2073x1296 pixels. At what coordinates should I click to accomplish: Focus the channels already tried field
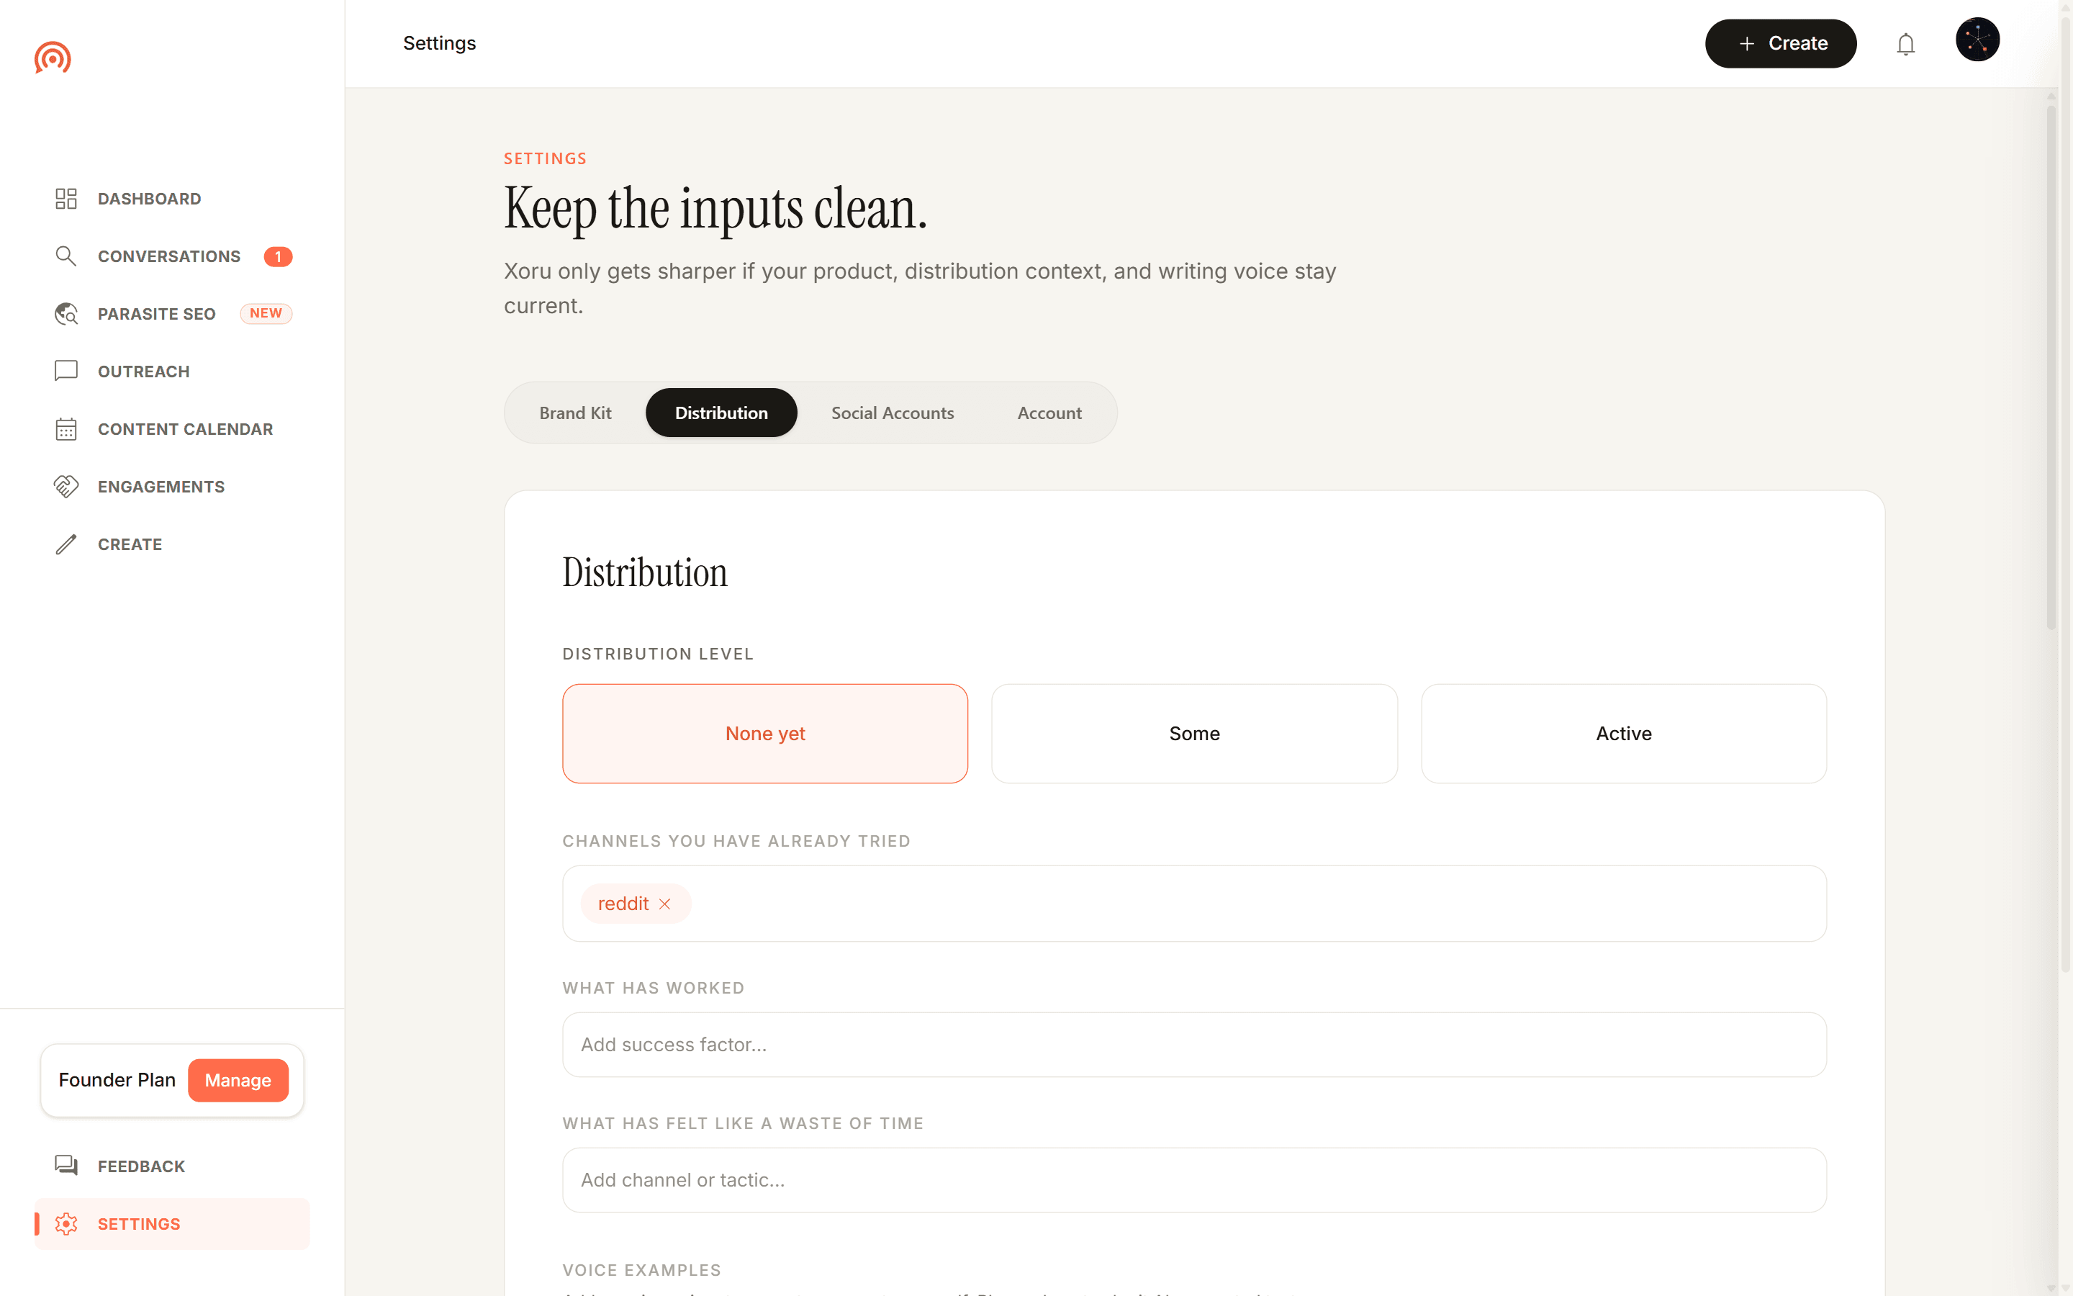pos(1194,904)
